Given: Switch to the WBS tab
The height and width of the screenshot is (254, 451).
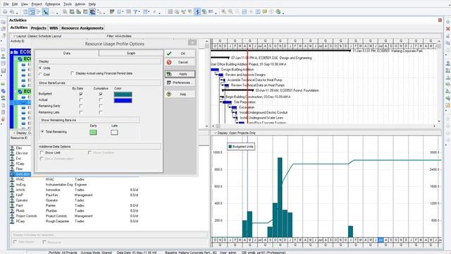Looking at the screenshot, I should (54, 28).
